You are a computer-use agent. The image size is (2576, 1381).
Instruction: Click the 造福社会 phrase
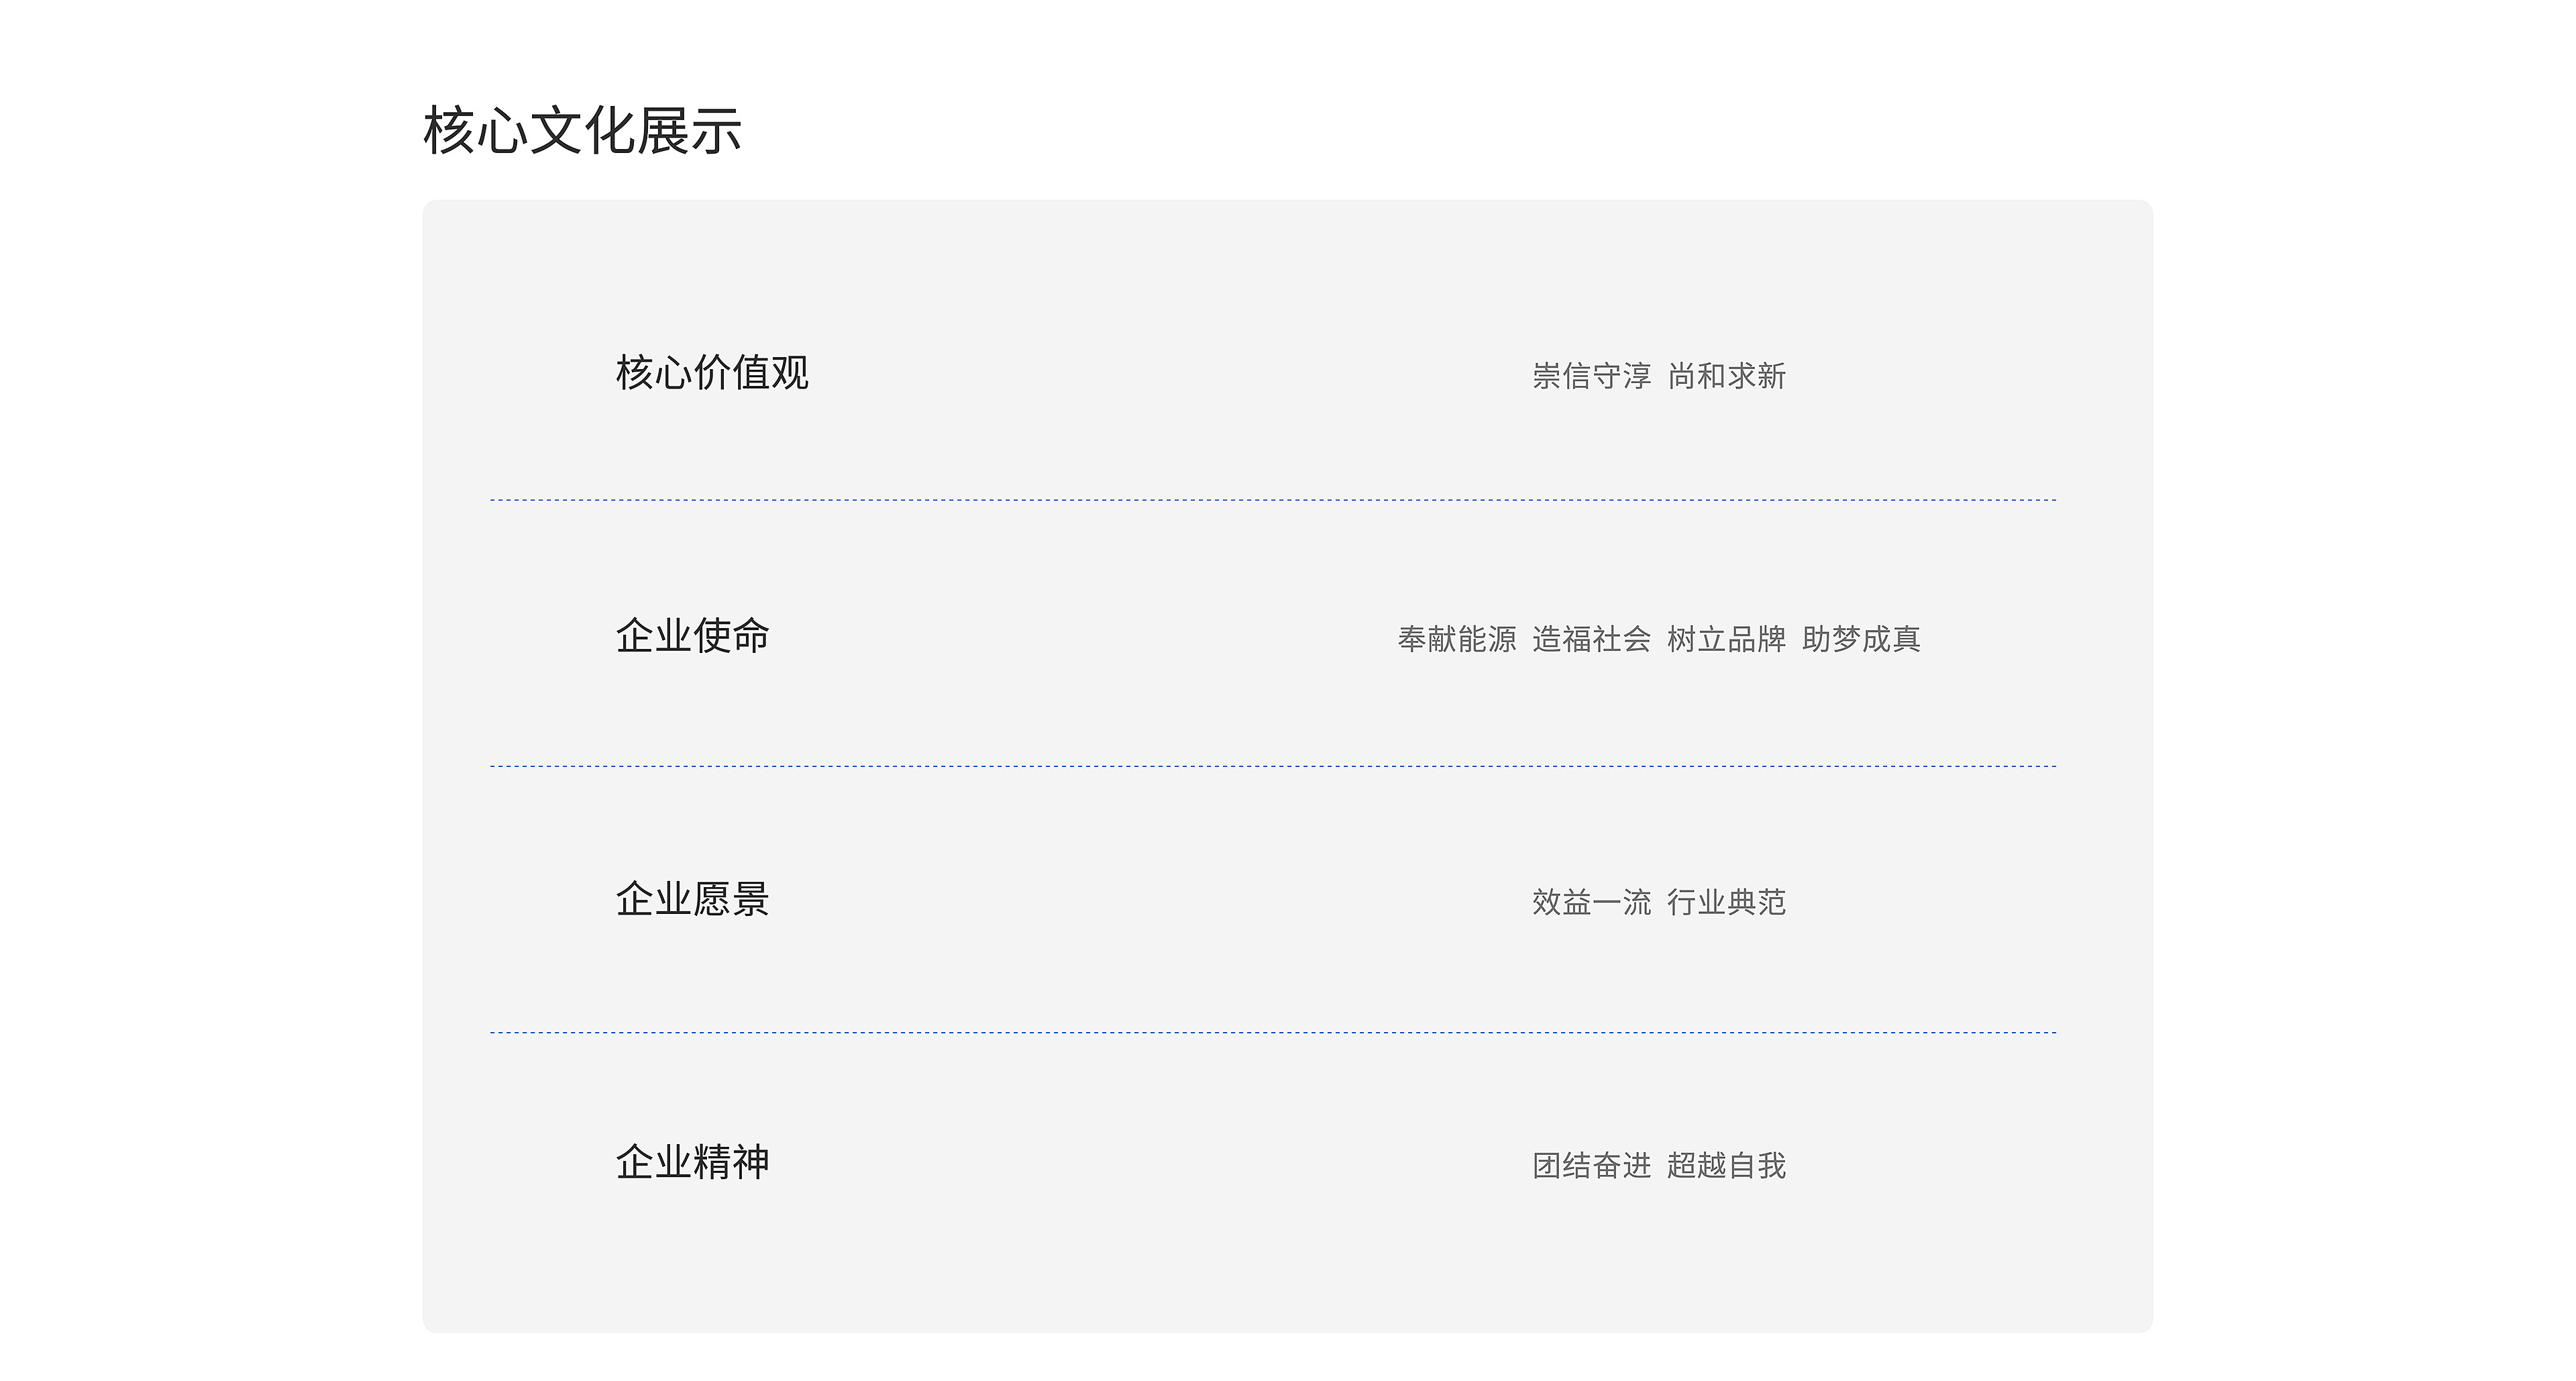(1591, 639)
